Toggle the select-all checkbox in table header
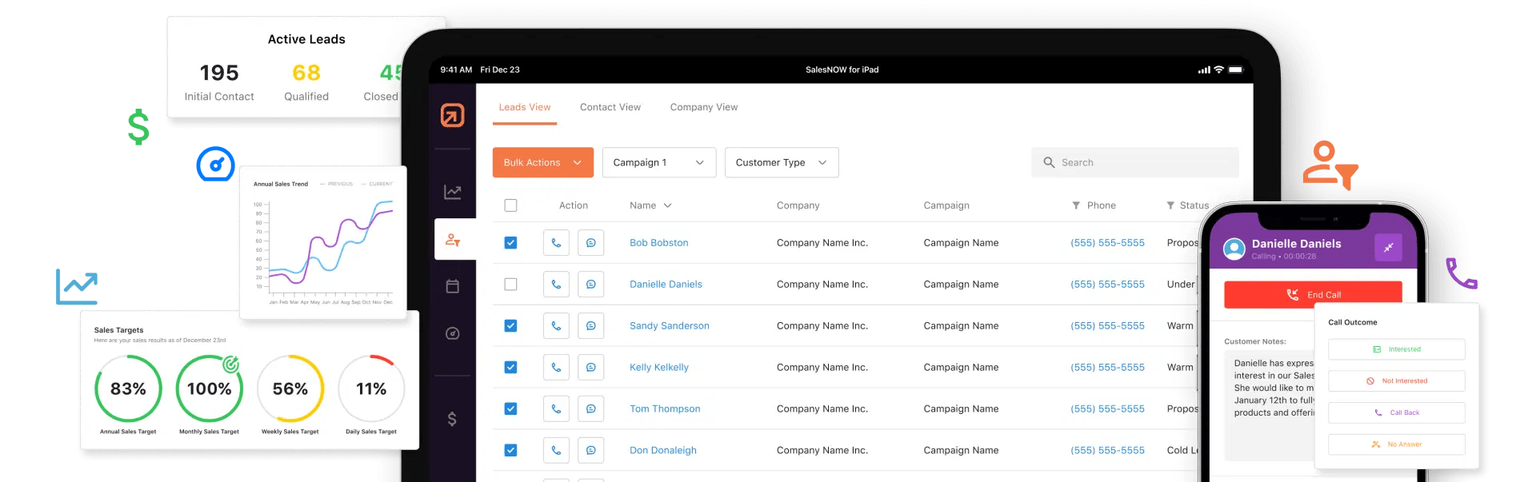 pyautogui.click(x=510, y=205)
